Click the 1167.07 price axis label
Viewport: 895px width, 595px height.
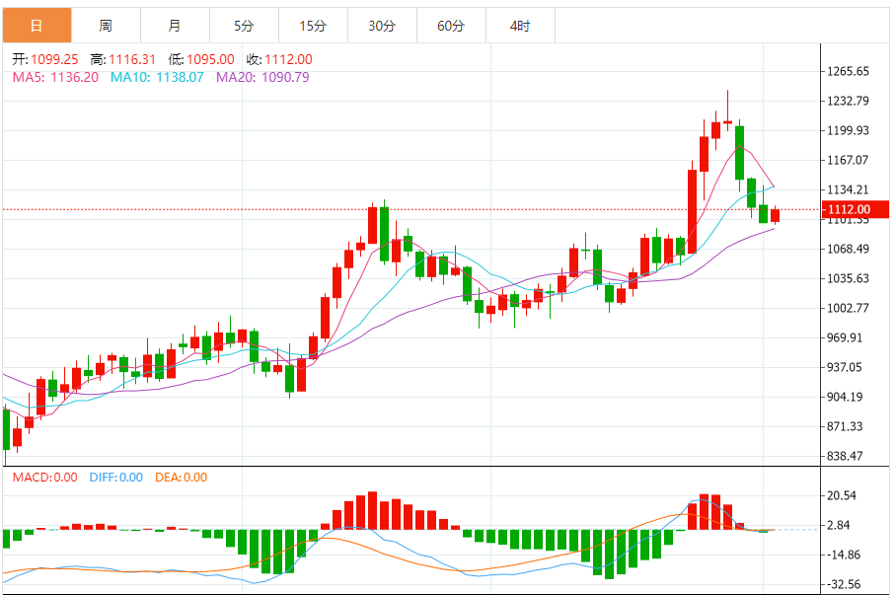849,160
